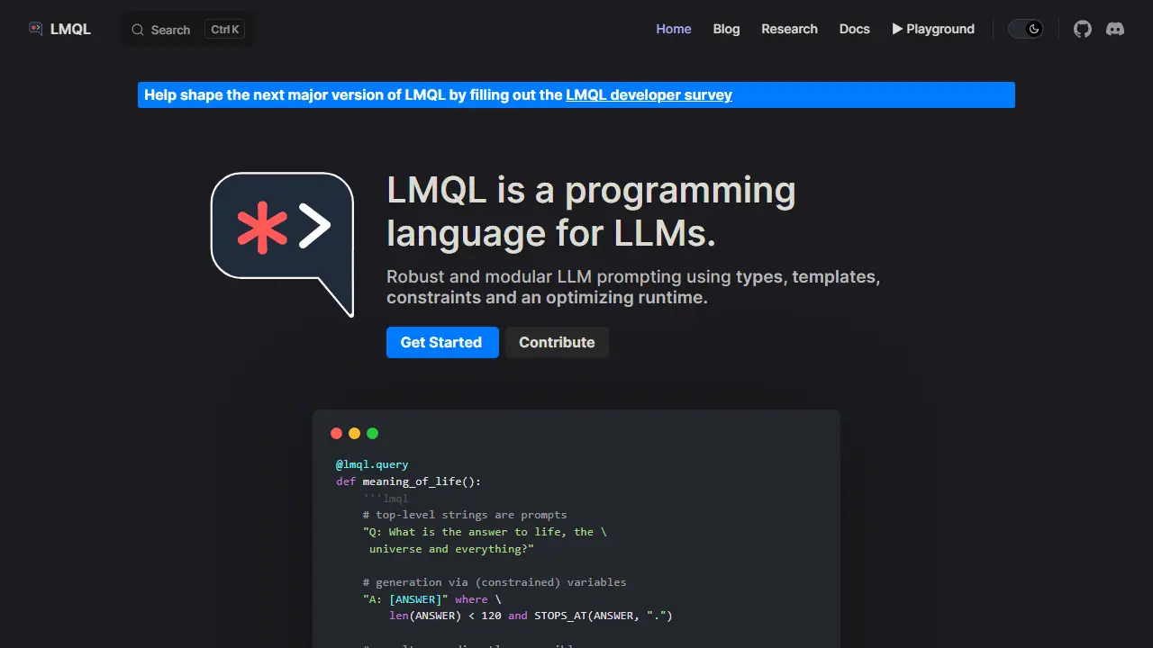The height and width of the screenshot is (648, 1153).
Task: Click 'universe and everything?' code line
Action: 451,549
